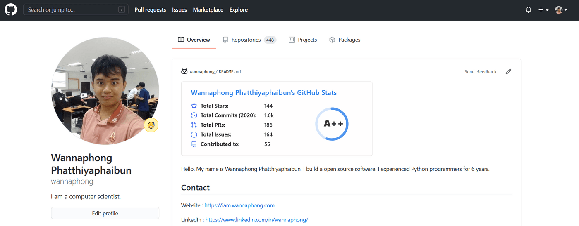The image size is (579, 226).
Task: Click the emoji status badge on avatar
Action: click(151, 125)
